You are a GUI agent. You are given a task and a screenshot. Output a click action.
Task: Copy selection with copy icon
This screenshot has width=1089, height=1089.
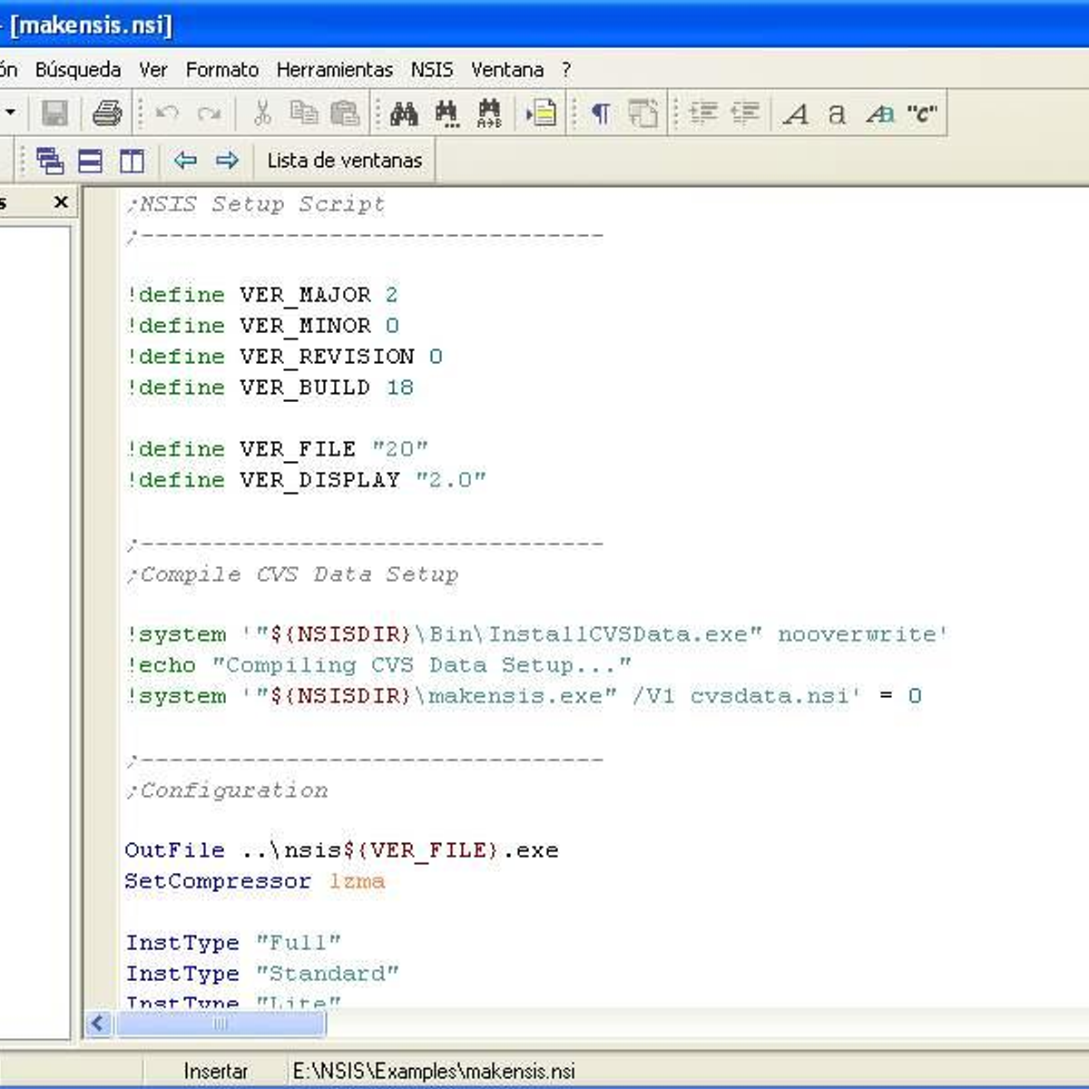pyautogui.click(x=304, y=113)
